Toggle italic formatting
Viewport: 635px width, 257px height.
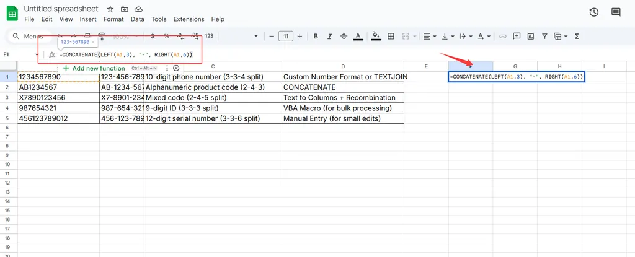point(331,37)
